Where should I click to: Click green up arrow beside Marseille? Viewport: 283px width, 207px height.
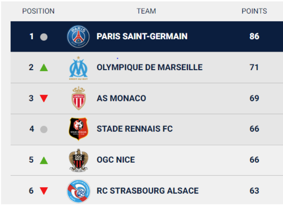tap(44, 68)
